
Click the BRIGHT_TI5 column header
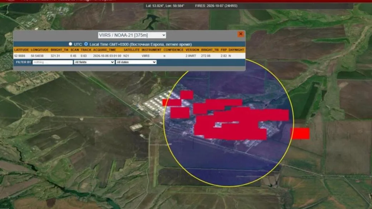210,50
